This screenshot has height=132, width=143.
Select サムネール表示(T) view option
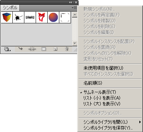point(110,92)
